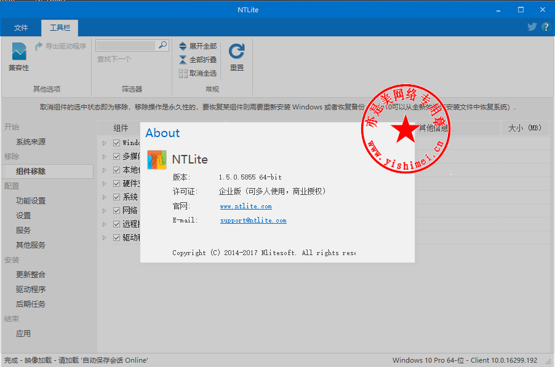This screenshot has width=555, height=367.
Task: Expand the 硬件支持 tree row
Action: click(105, 183)
